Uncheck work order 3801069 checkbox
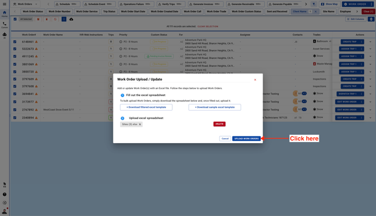Image resolution: width=376 pixels, height=216 pixels. tap(15, 65)
